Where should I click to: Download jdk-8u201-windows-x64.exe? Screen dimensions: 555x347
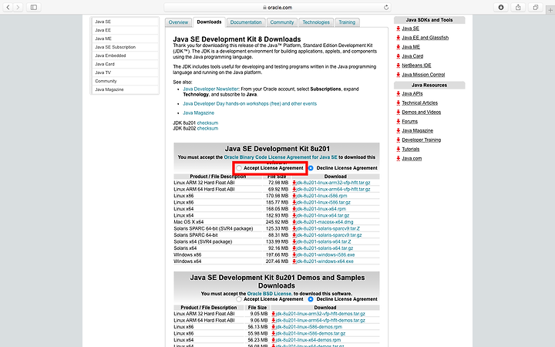(325, 261)
